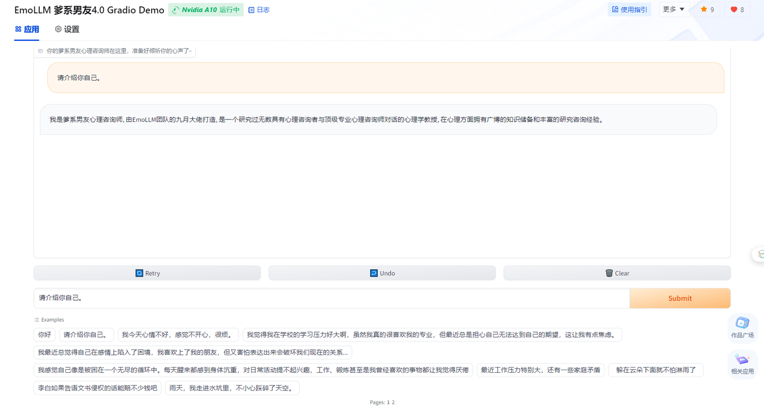Screen dimensions: 764x411
Task: Retry the last response
Action: [147, 273]
